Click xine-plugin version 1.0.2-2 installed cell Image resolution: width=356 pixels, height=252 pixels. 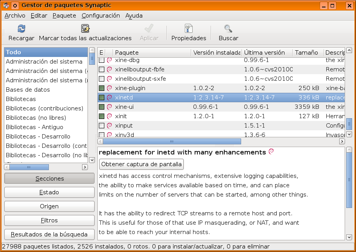(204, 88)
